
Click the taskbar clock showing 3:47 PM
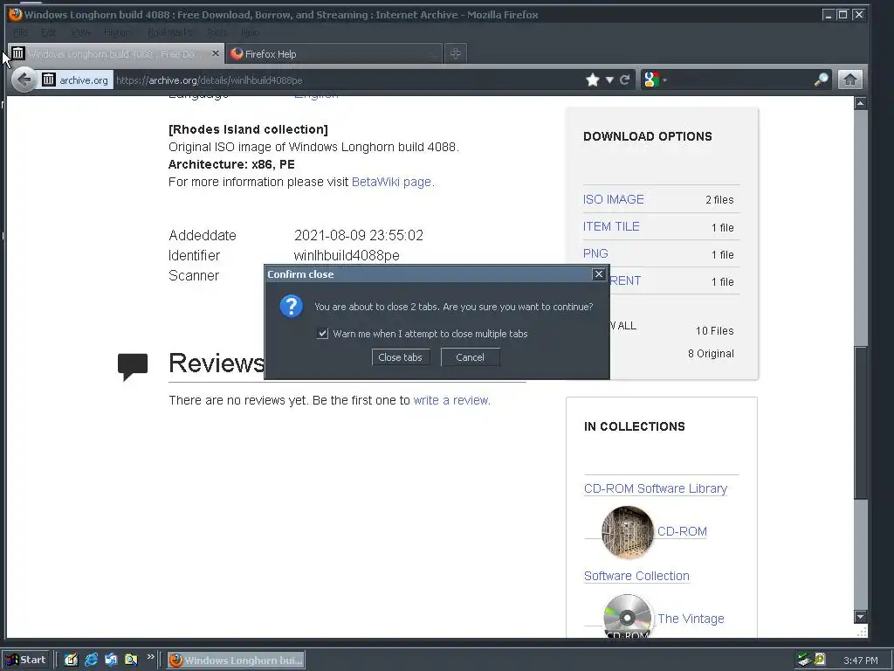click(x=860, y=661)
